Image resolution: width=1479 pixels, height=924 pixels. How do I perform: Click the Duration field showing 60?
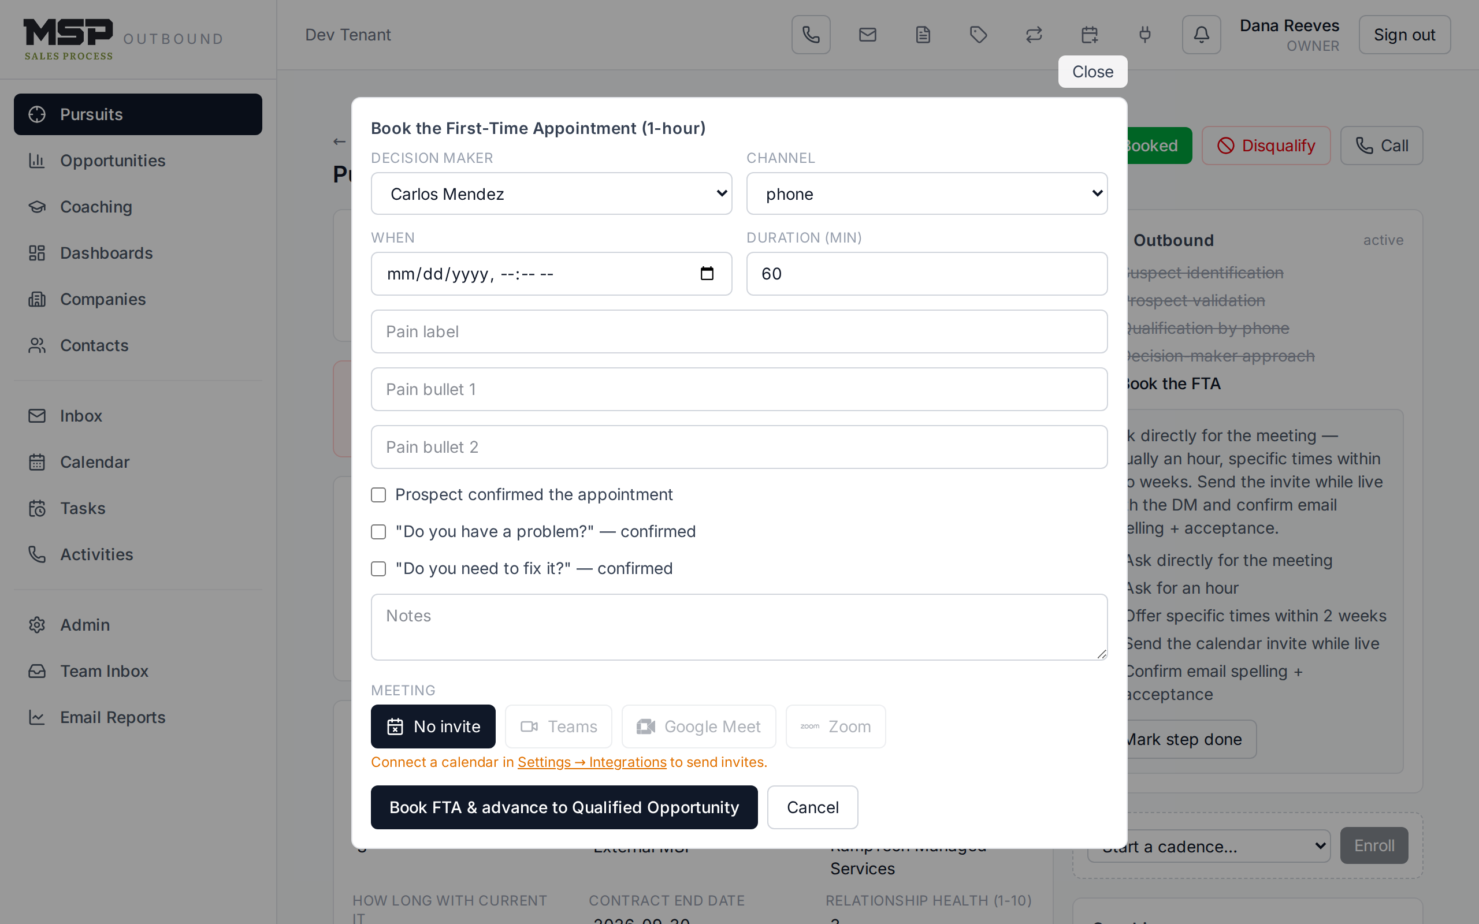(927, 274)
